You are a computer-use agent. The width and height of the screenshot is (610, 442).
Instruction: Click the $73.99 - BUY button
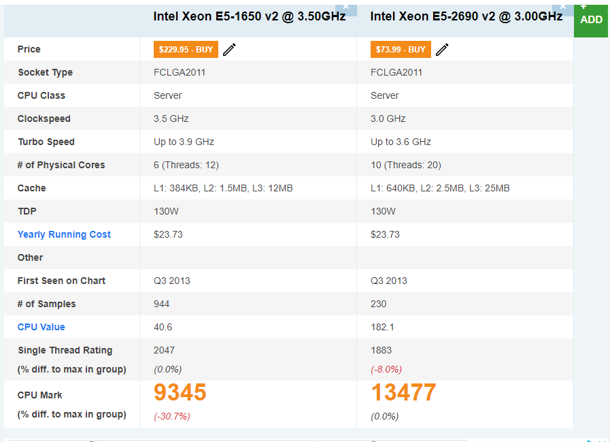(401, 50)
